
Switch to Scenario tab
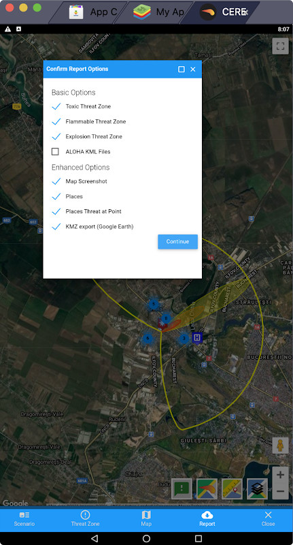24,519
